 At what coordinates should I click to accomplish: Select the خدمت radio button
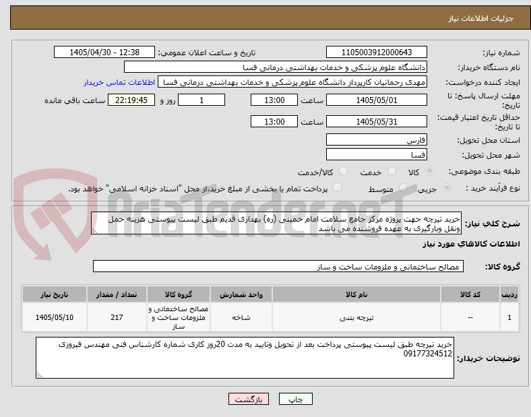392,171
